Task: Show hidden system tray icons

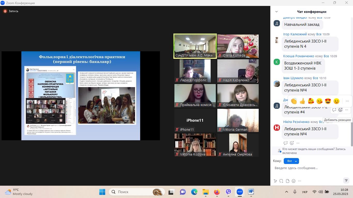Action: coord(286,192)
